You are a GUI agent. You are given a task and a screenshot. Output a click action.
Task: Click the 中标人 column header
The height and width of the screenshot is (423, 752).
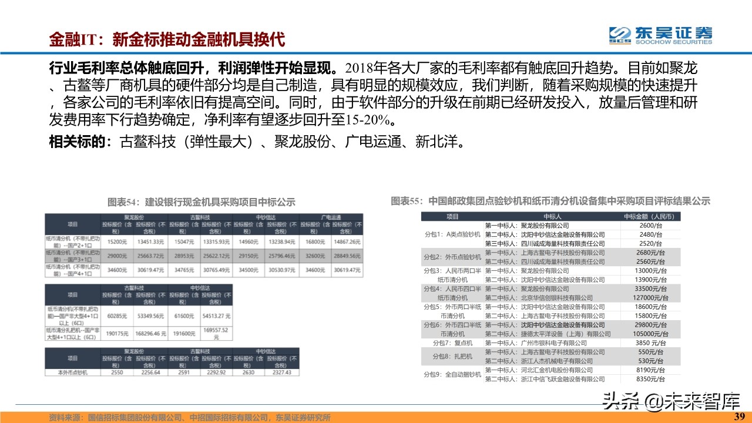pyautogui.click(x=552, y=216)
